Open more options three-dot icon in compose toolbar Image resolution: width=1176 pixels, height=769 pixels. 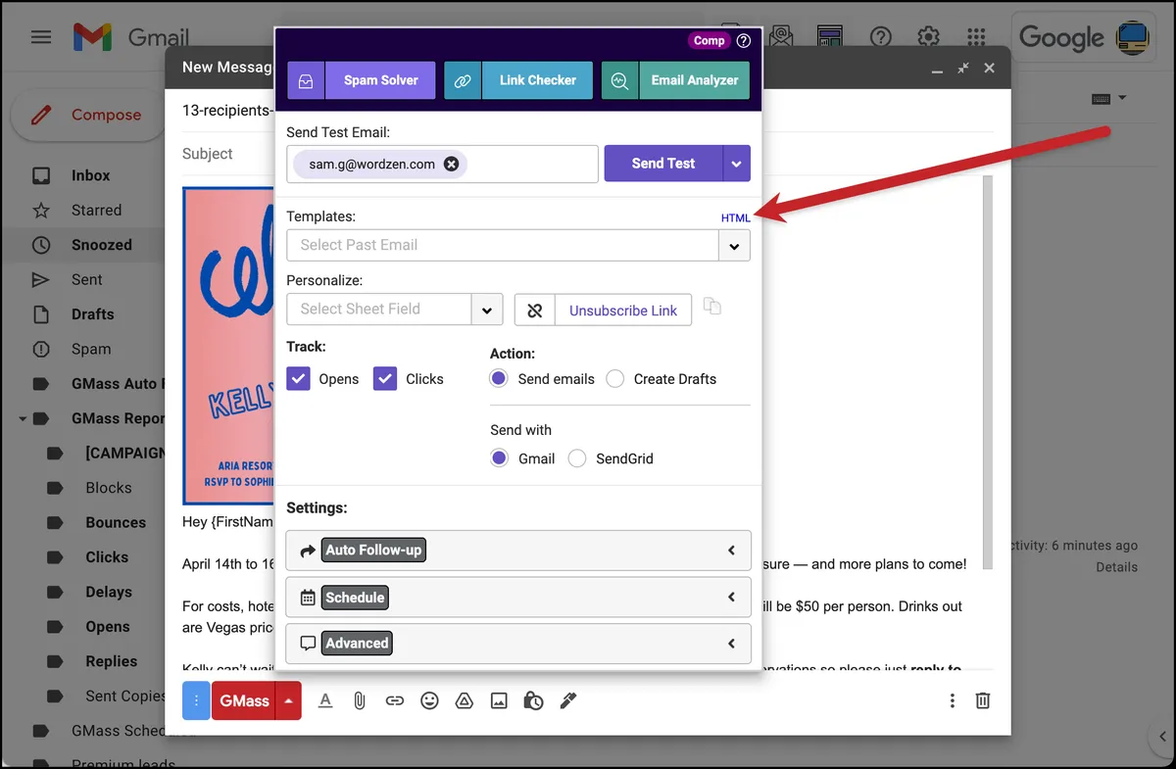coord(952,700)
